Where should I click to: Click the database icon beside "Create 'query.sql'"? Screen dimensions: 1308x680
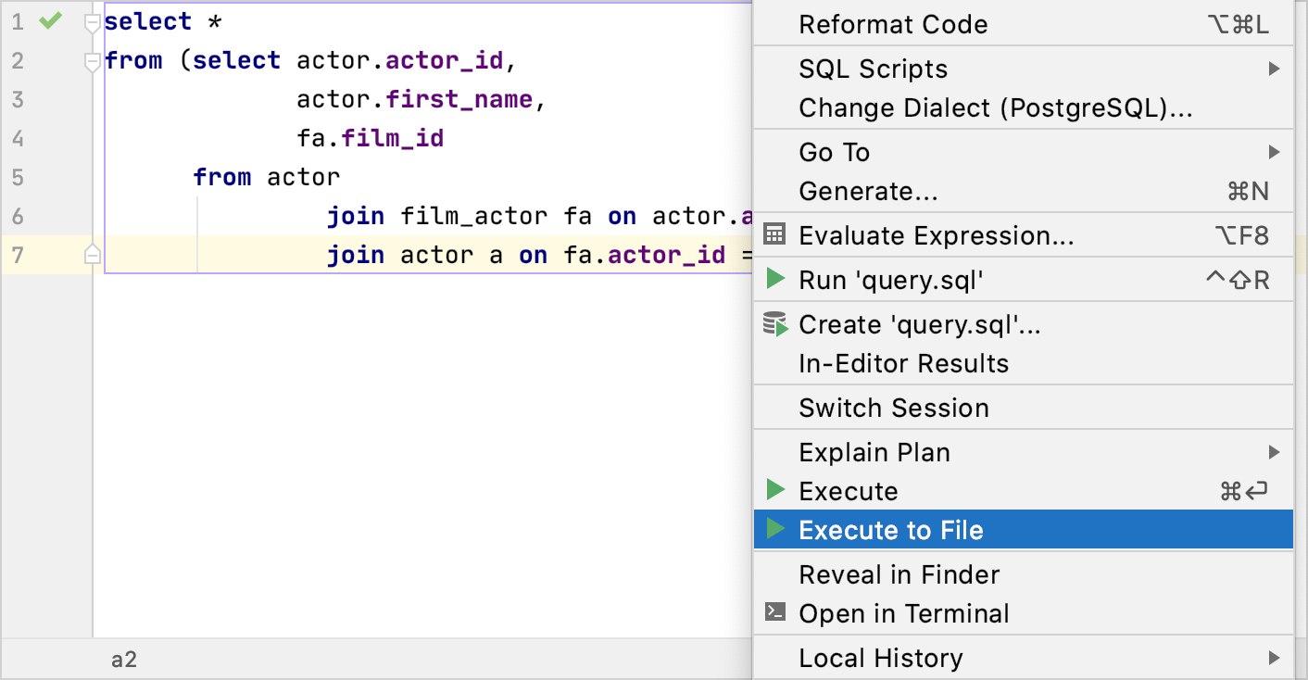pyautogui.click(x=774, y=325)
